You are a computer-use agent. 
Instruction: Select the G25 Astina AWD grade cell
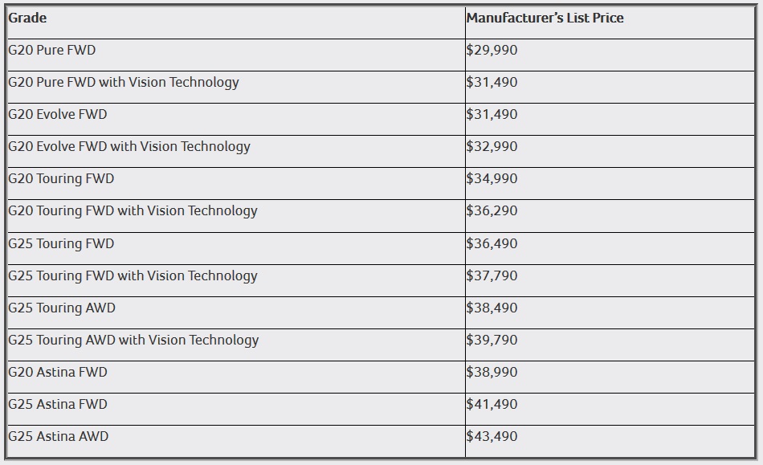(x=59, y=436)
